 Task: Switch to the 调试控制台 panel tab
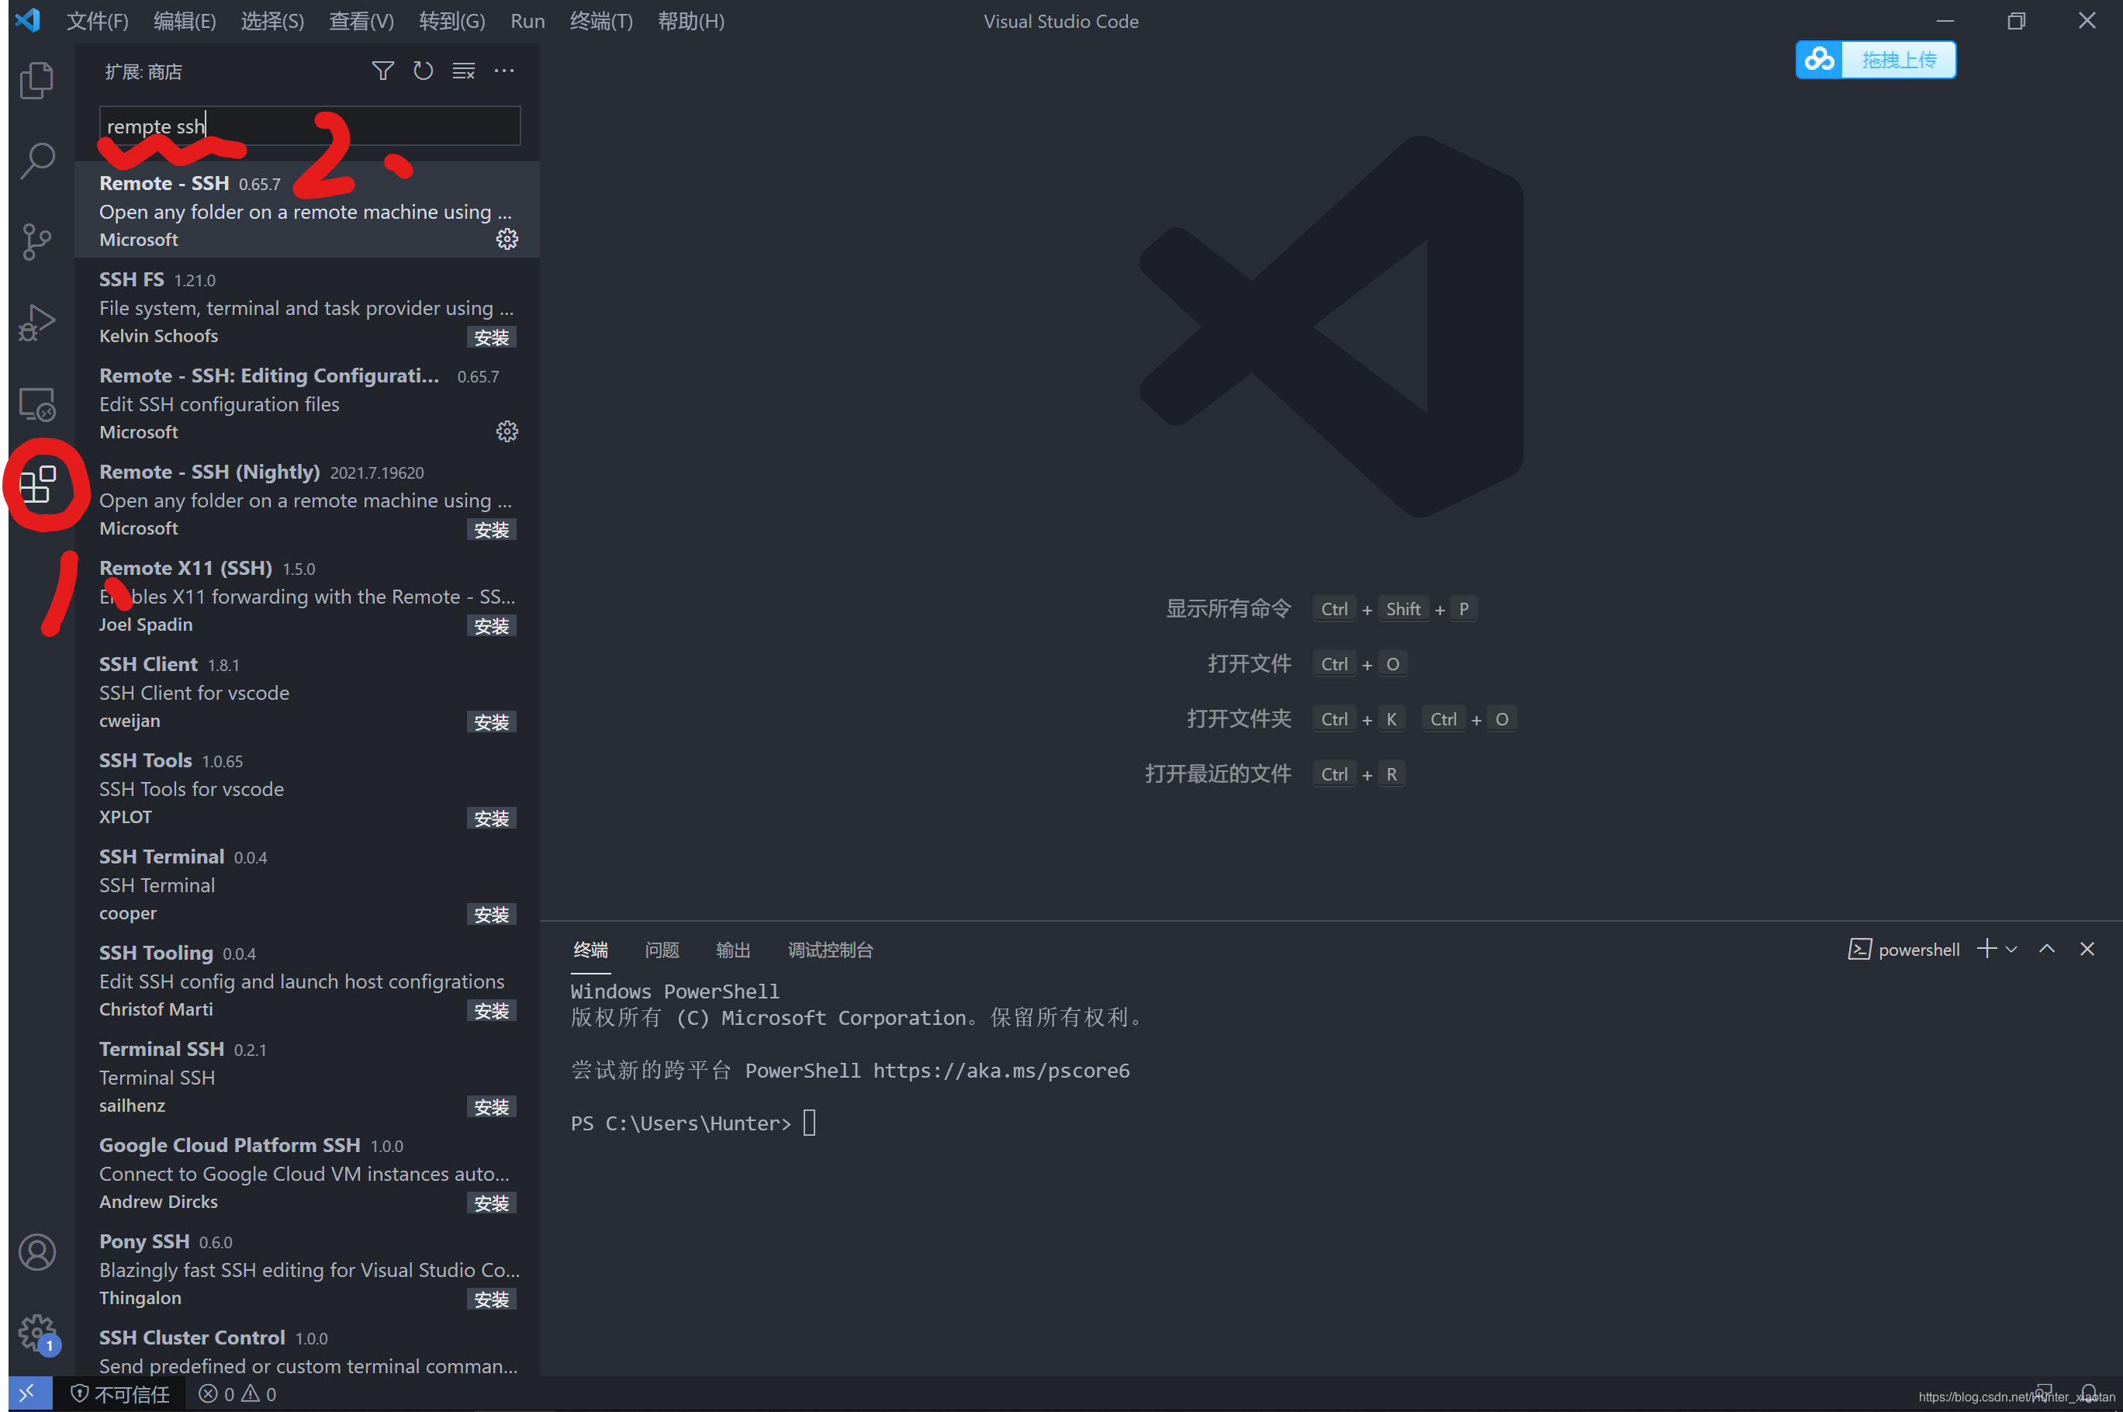coord(830,949)
